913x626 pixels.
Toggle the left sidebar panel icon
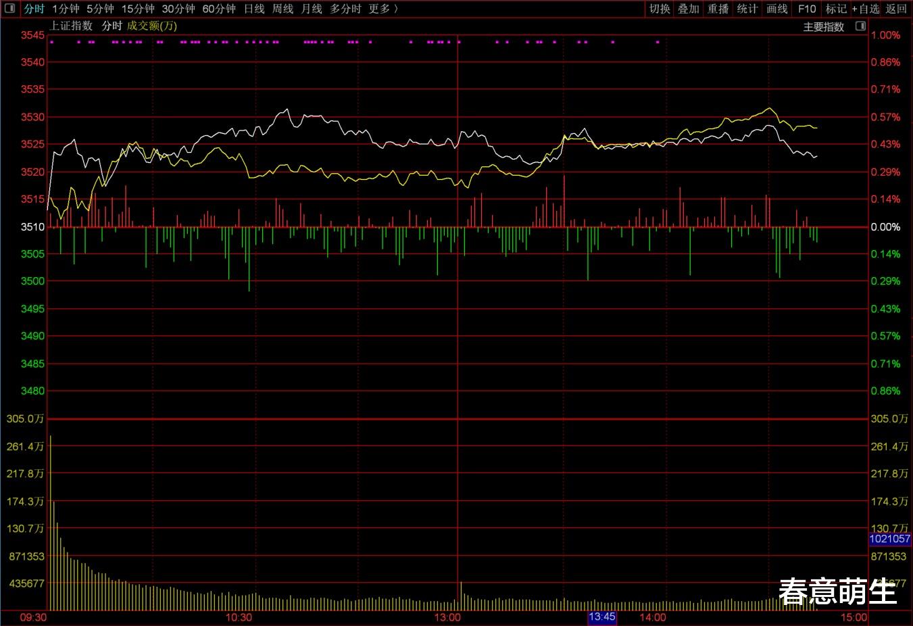pyautogui.click(x=9, y=9)
